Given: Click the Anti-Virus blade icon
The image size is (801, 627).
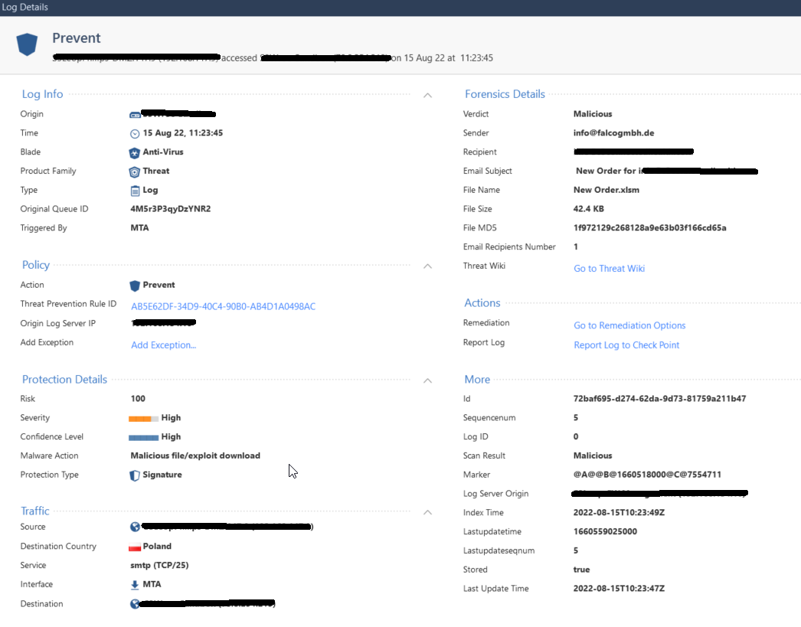Looking at the screenshot, I should [134, 152].
